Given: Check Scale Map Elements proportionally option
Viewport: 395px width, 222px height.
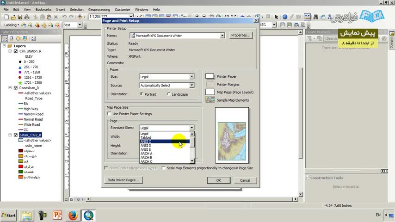Looking at the screenshot, I should [x=163, y=168].
